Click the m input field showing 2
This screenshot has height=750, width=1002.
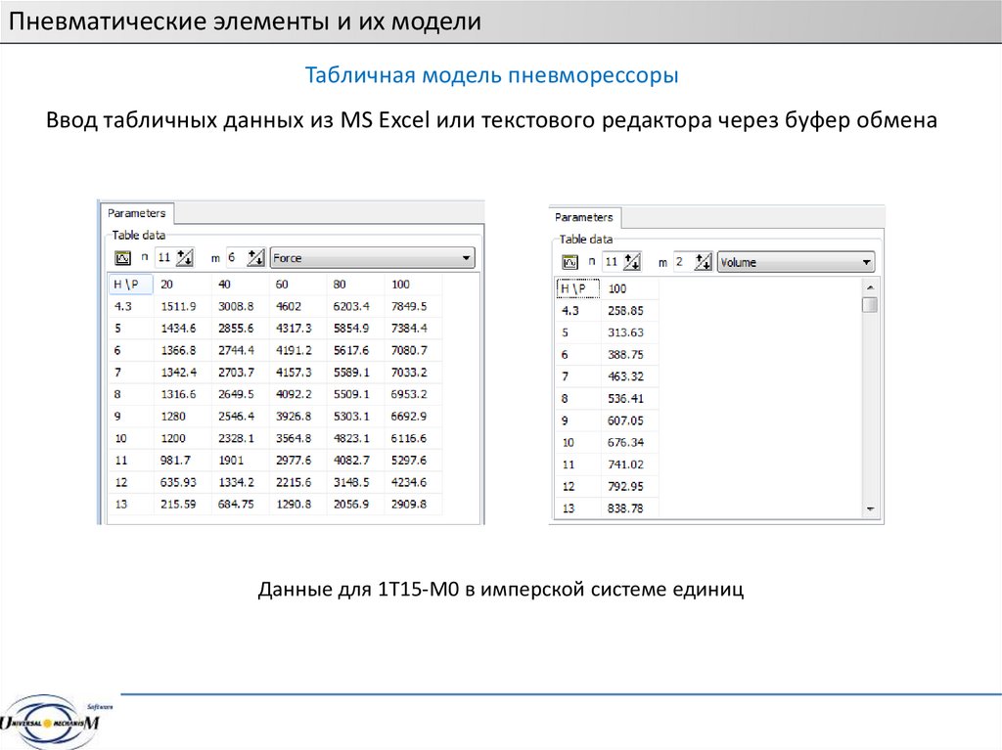tap(682, 262)
